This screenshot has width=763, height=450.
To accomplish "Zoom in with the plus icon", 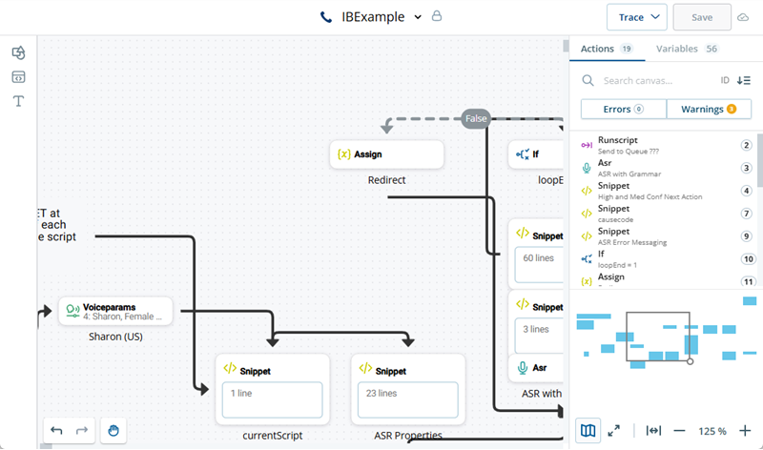I will (x=745, y=431).
